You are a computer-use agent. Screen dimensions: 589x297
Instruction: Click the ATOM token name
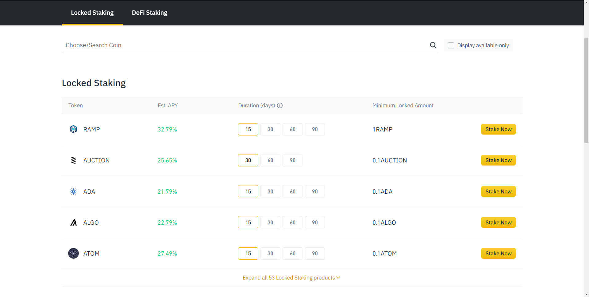point(91,253)
